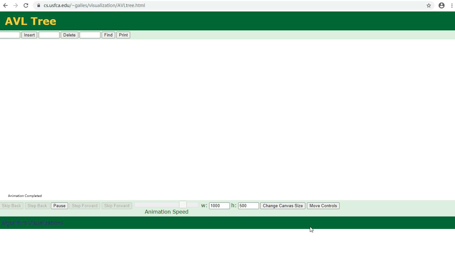Open the Algorithm Visualizations link
Viewport: 455px width, 259px height.
point(32,223)
